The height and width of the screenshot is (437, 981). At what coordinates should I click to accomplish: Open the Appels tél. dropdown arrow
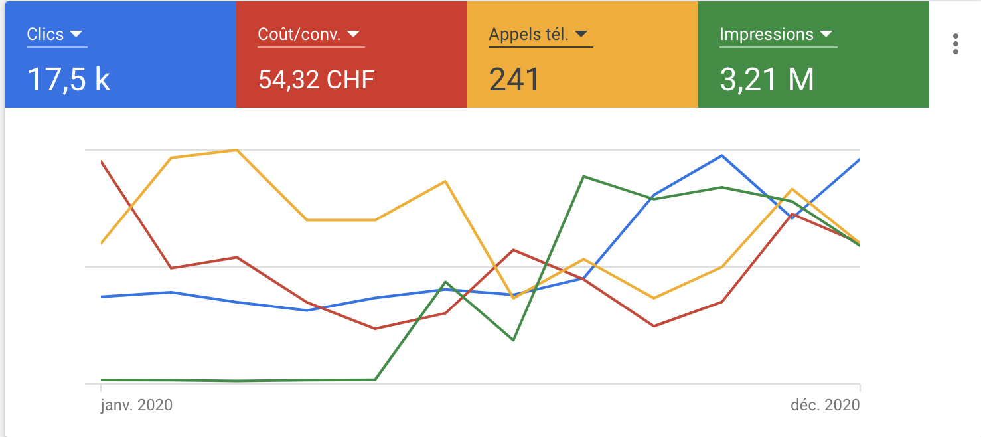(x=581, y=34)
